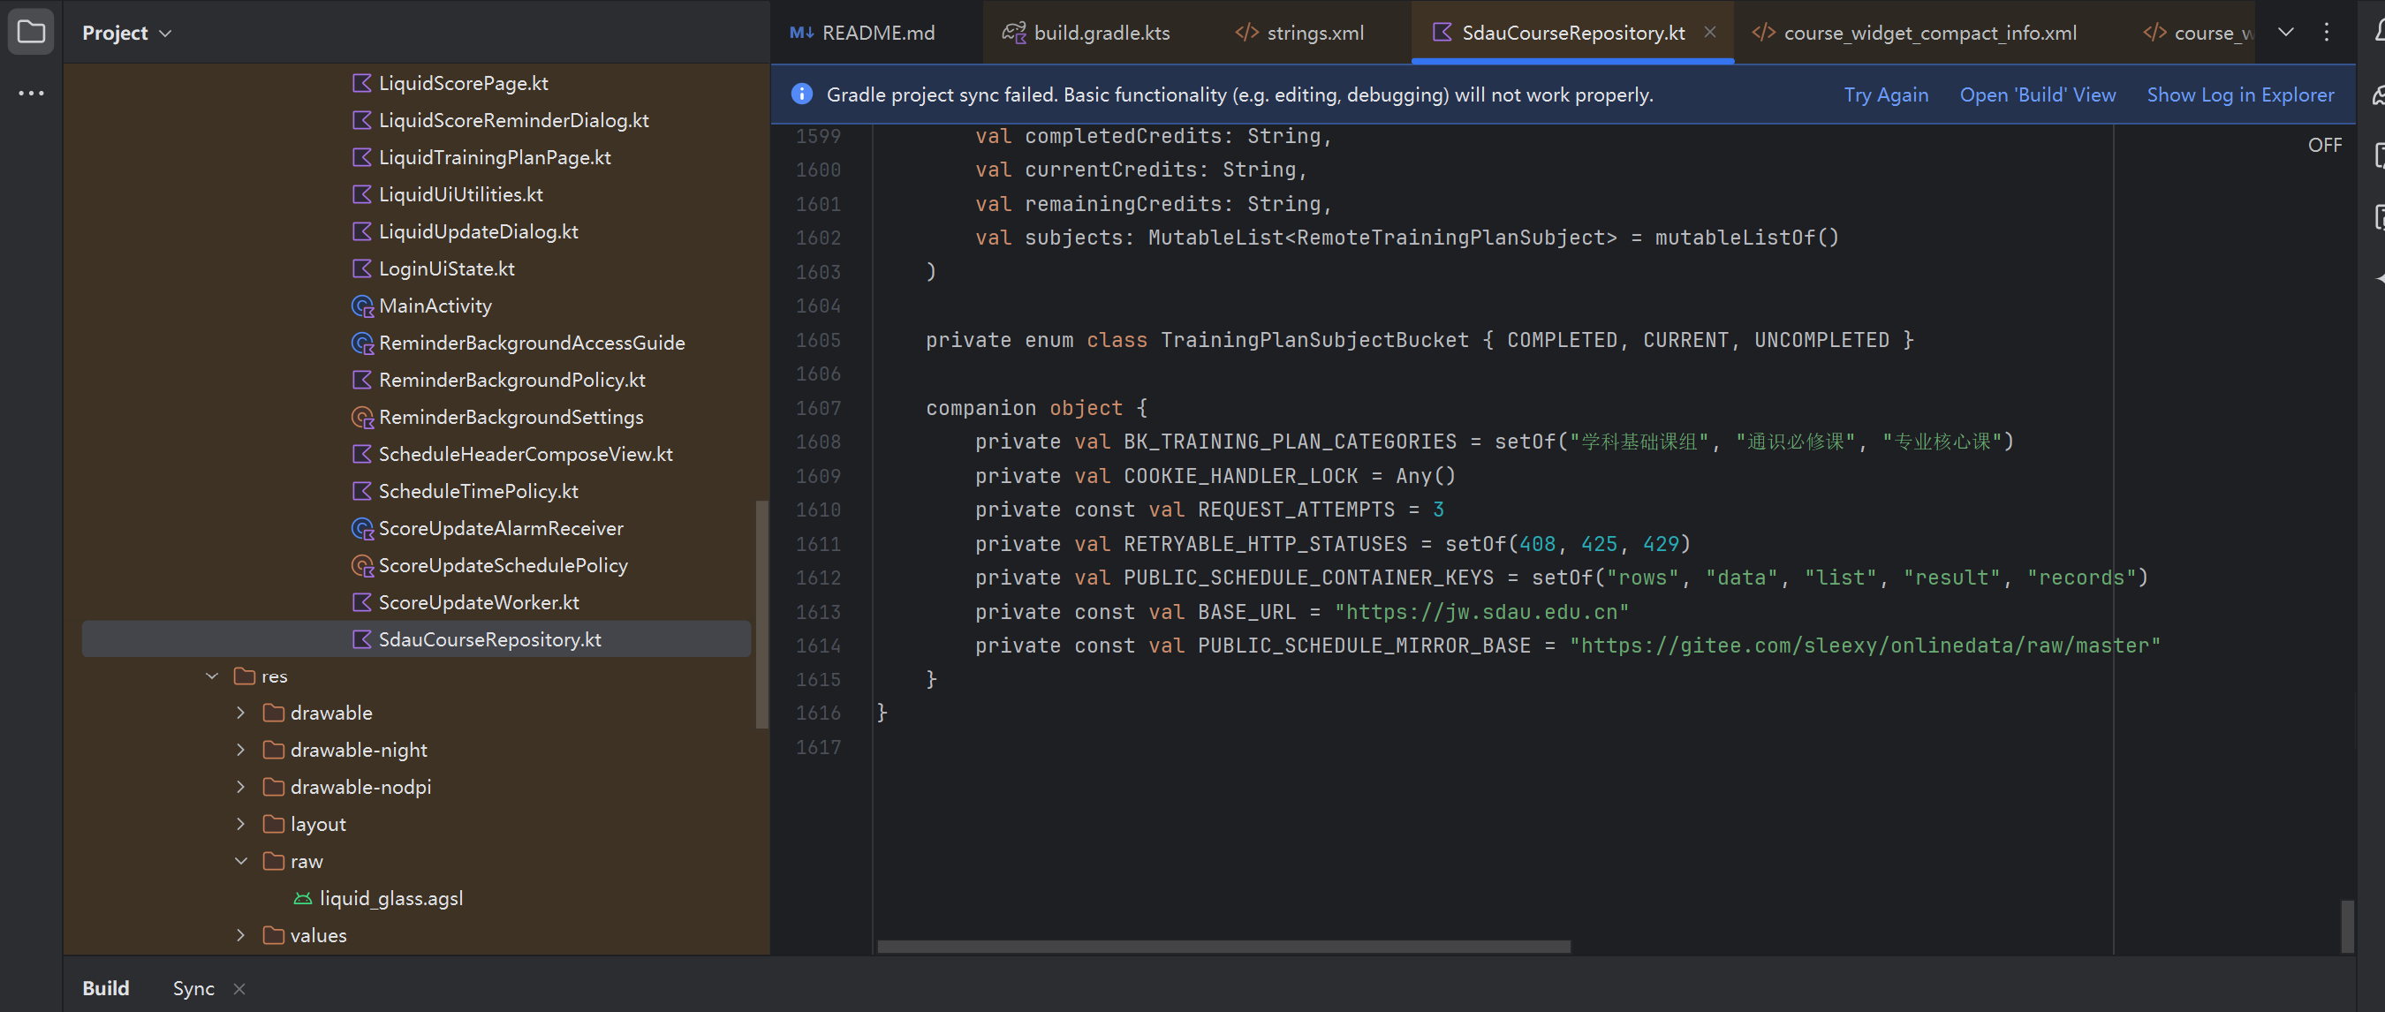The width and height of the screenshot is (2385, 1012).
Task: Click the Android icon of liquid_glass.agsl
Action: click(x=303, y=899)
